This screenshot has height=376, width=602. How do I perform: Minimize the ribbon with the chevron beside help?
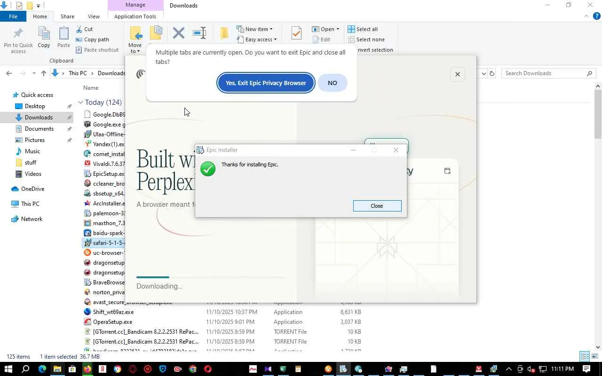pyautogui.click(x=586, y=16)
